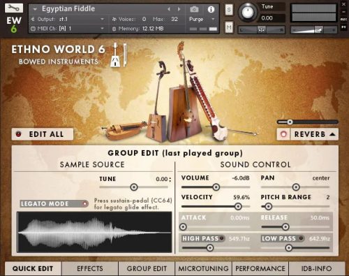This screenshot has width=349, height=276.
Task: Click the PITCH B RANGE slider handle
Action: coord(268,206)
